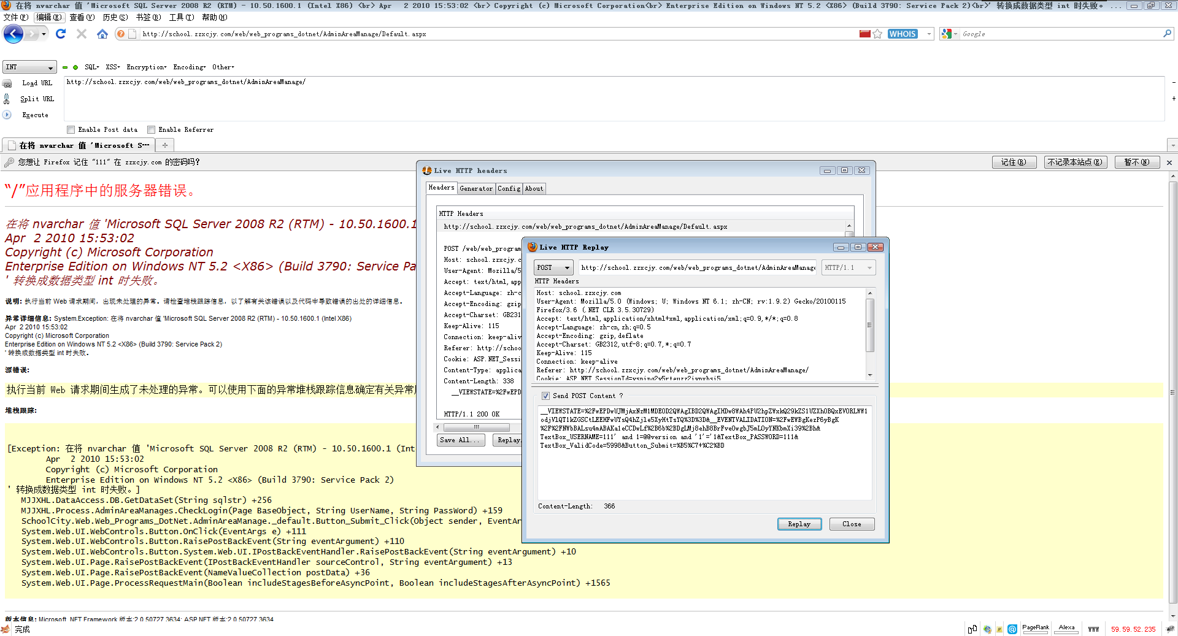Open the POST method dropdown in Replay window
Screen dimensions: 1178x636
(x=554, y=268)
